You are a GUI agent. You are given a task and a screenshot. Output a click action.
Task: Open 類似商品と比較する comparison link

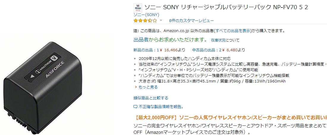(151, 98)
